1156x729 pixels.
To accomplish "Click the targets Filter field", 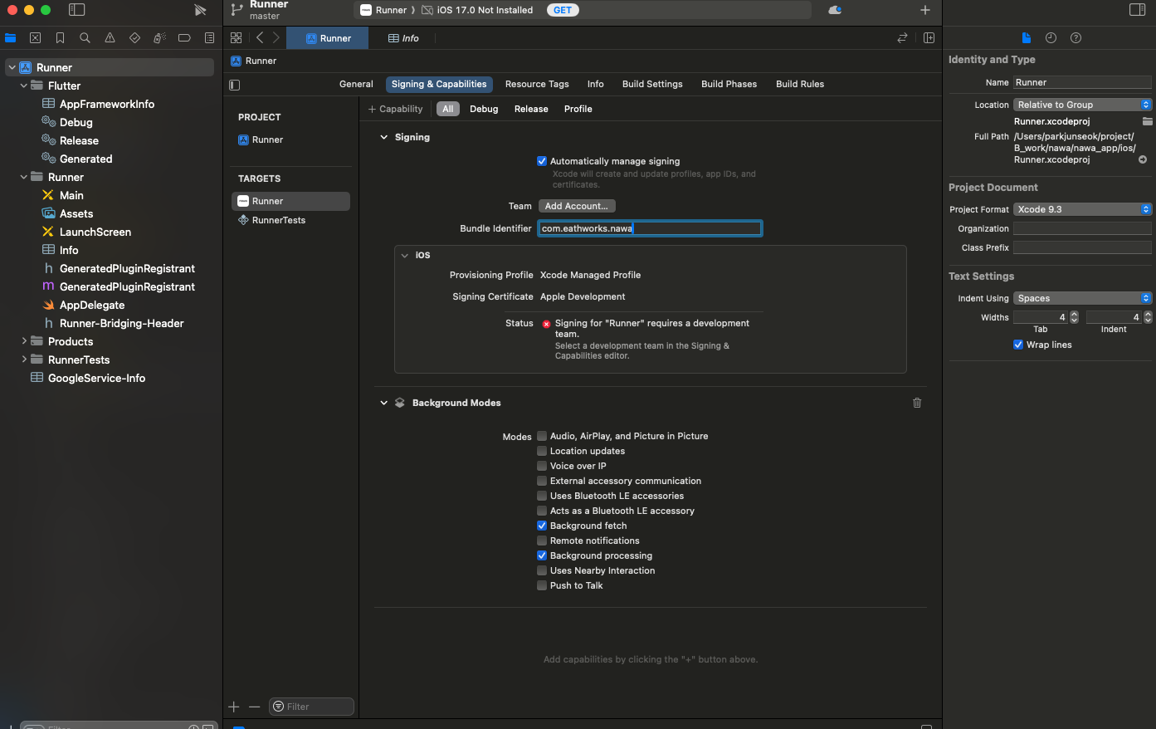I will point(312,707).
